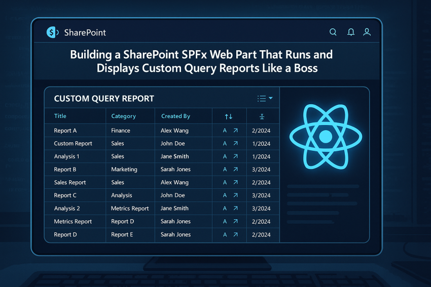Open the arrow link in Sales Report row

(x=236, y=182)
